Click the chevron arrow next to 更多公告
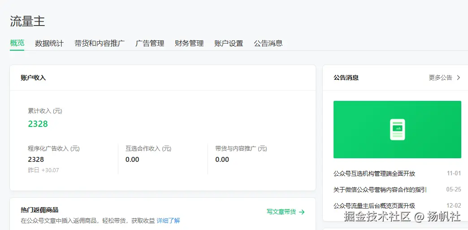468x230 pixels. click(459, 78)
